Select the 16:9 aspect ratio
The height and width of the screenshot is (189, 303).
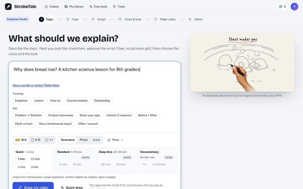pos(21,140)
